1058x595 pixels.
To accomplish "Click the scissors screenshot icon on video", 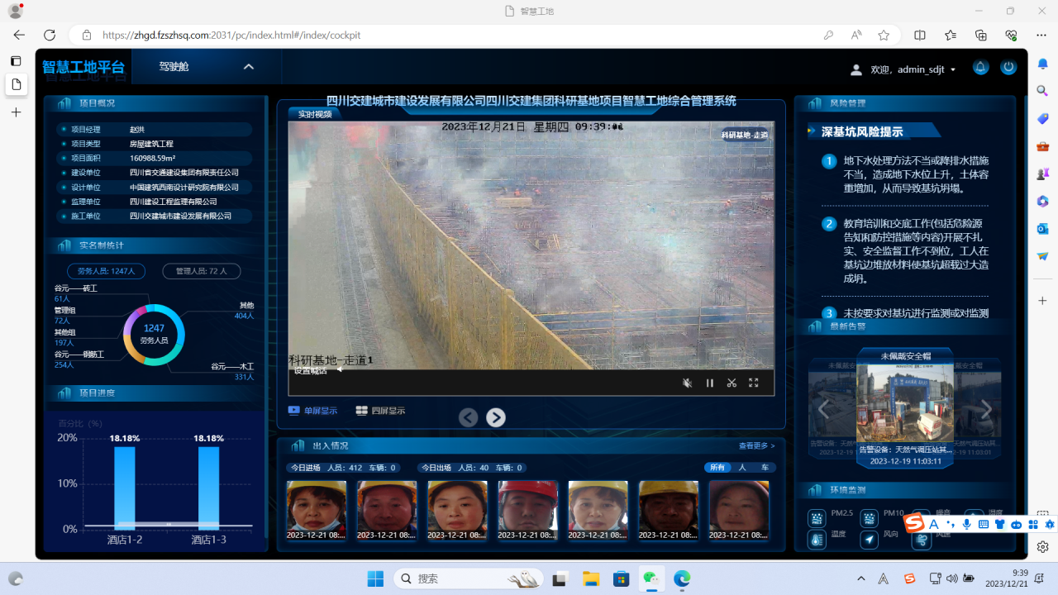I will pyautogui.click(x=732, y=383).
